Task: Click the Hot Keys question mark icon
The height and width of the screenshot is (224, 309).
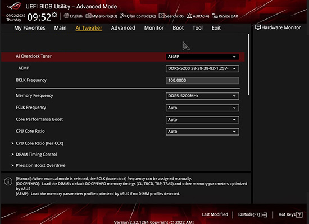Action: 299,214
